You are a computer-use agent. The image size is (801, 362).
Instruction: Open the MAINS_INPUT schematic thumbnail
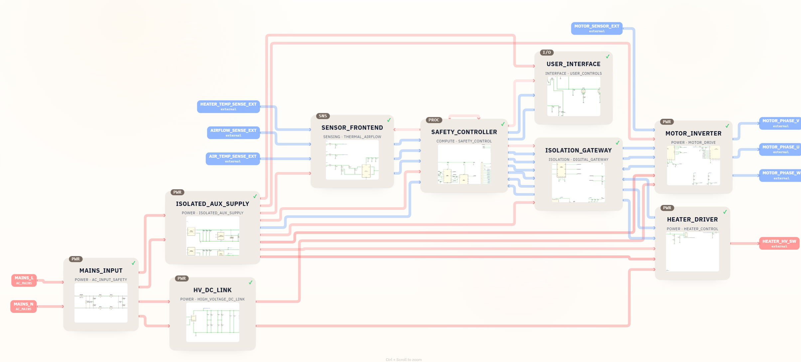coord(101,303)
